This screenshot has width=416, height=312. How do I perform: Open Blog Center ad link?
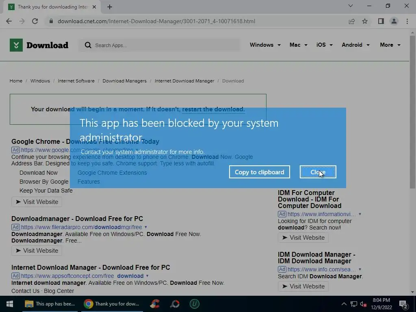click(59, 291)
